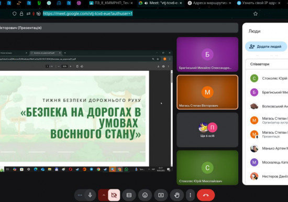The height and width of the screenshot is (202, 288).
Task: Switch to Узнать свой IP адрес tab
Action: 259,3
